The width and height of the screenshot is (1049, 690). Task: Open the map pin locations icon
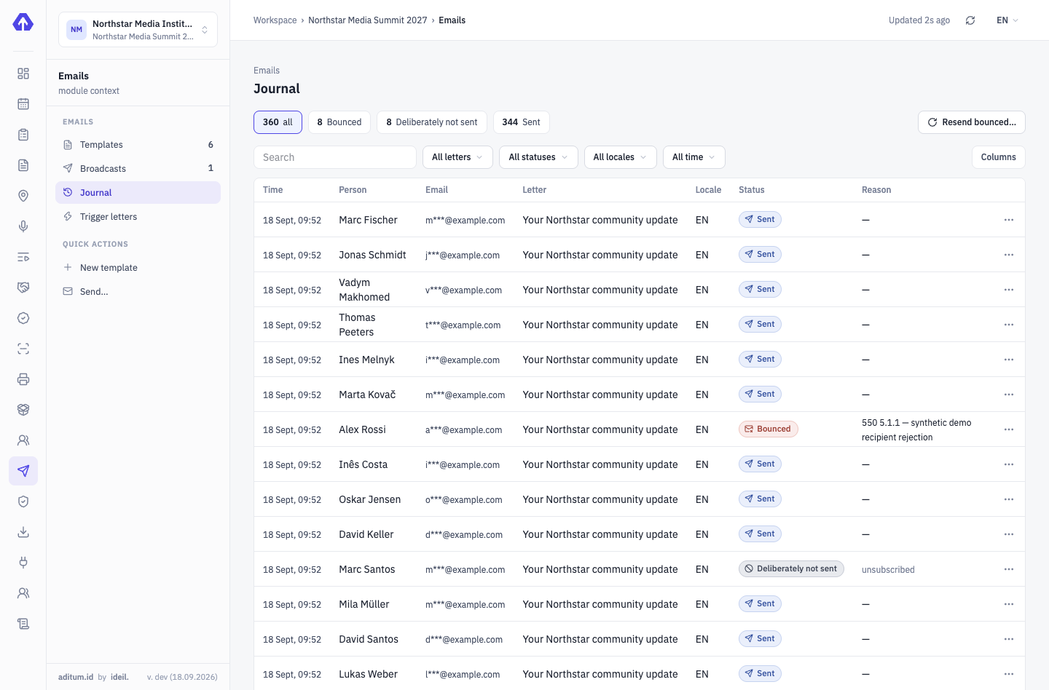coord(23,196)
